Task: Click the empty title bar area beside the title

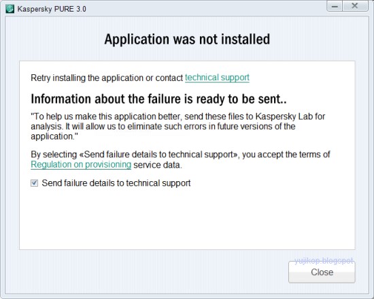Action: click(205, 9)
